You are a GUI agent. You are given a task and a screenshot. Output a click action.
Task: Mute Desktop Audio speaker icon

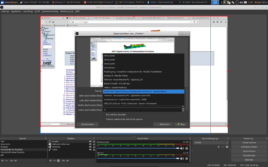[182, 148]
